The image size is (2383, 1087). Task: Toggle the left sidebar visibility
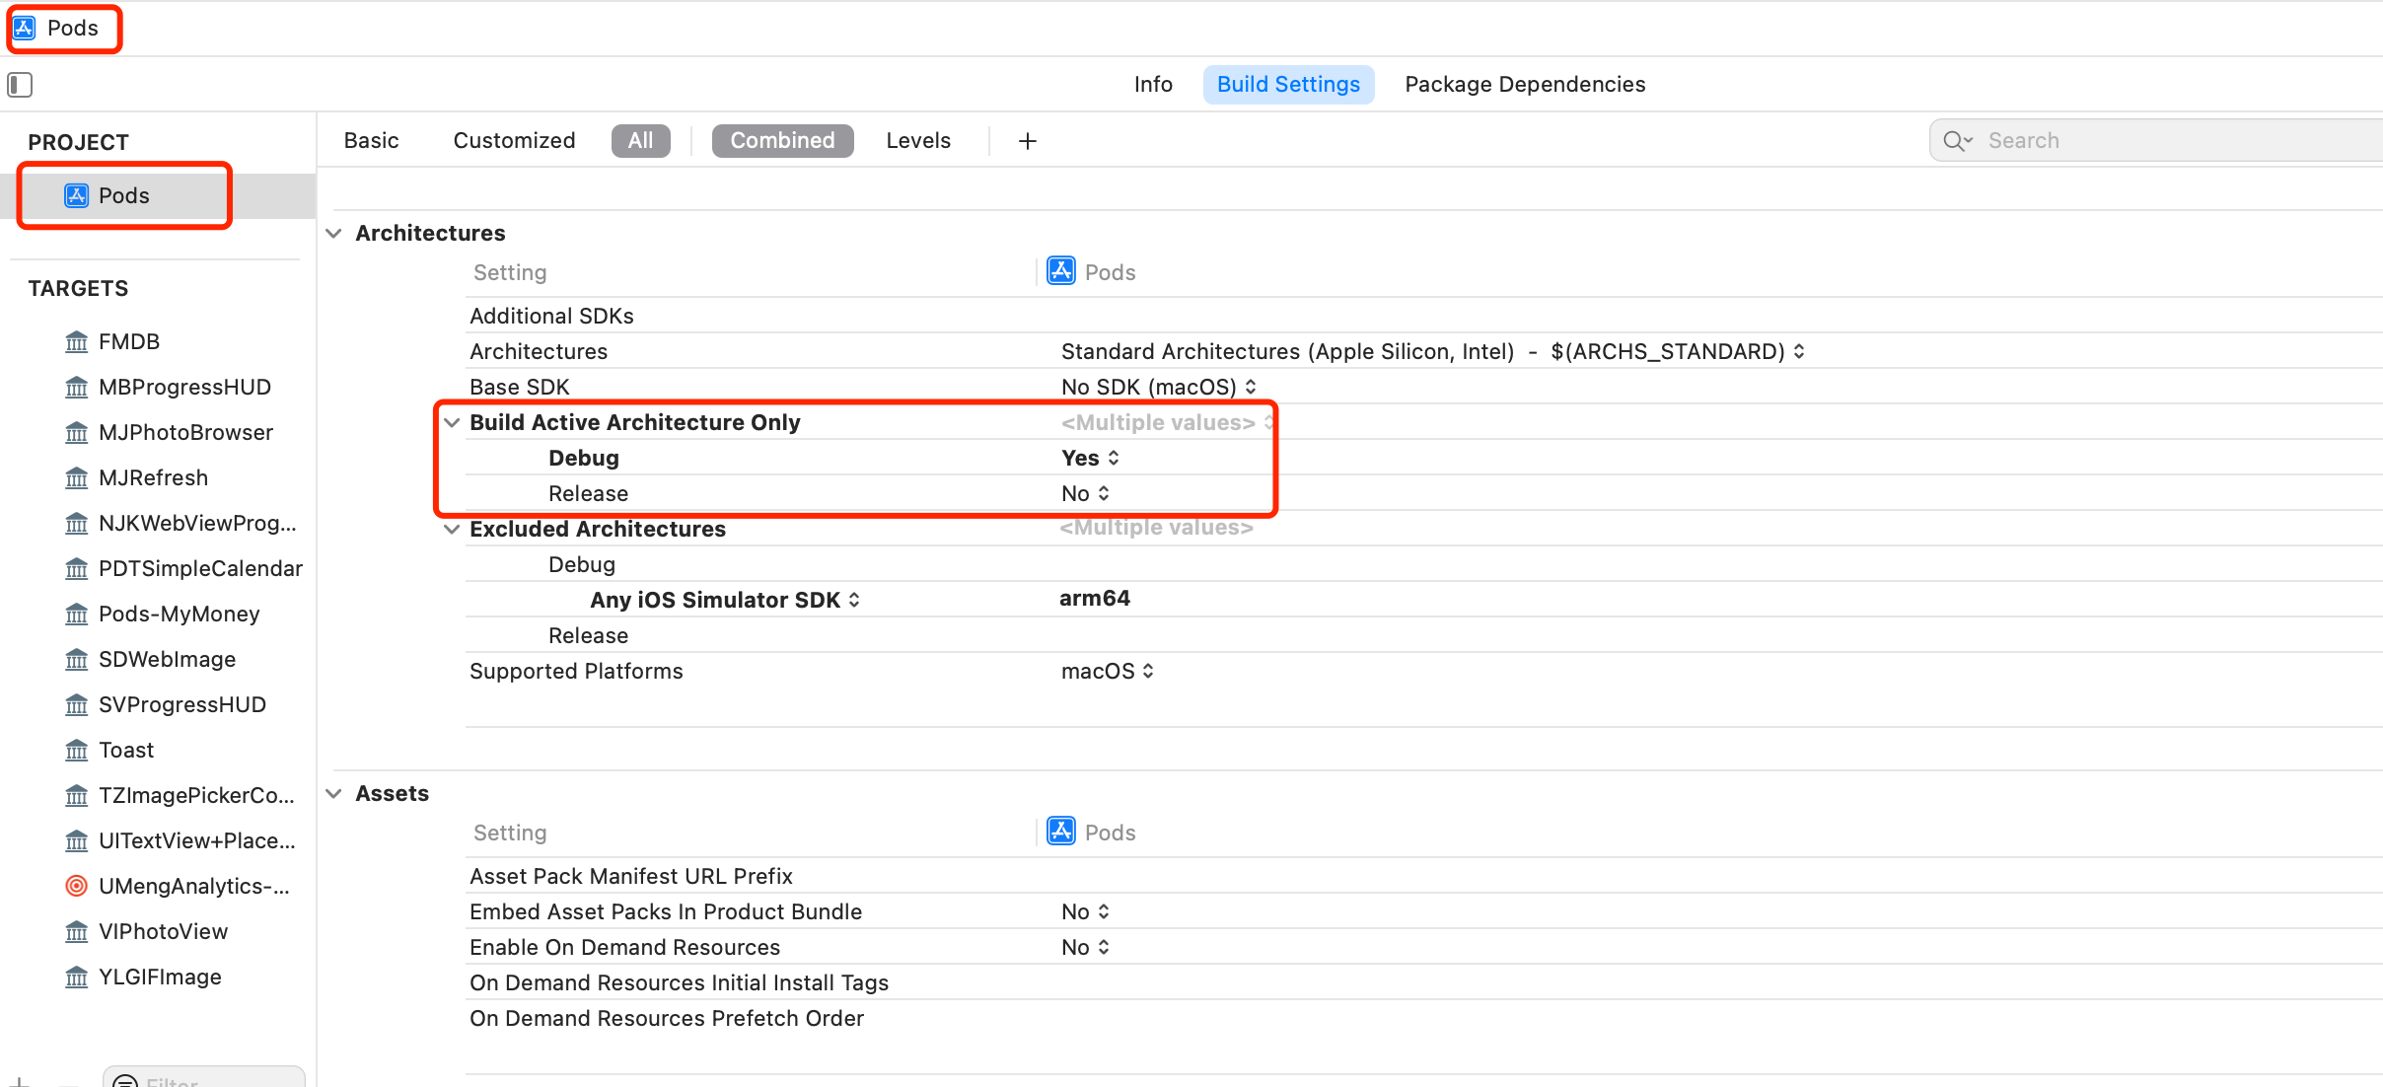tap(20, 85)
